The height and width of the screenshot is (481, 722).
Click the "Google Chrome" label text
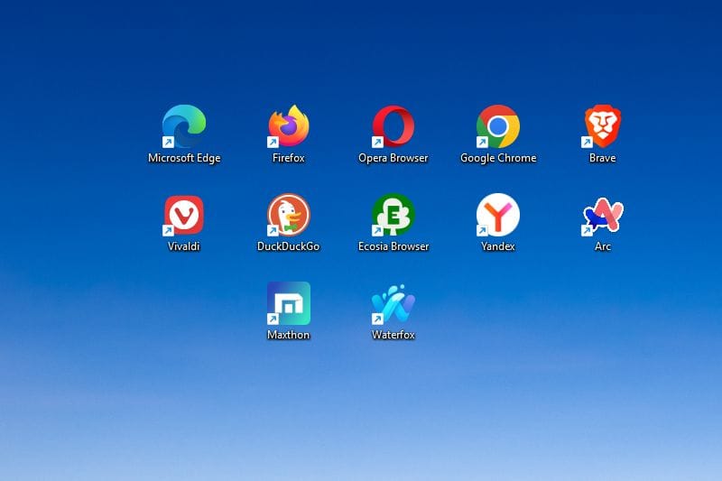498,158
